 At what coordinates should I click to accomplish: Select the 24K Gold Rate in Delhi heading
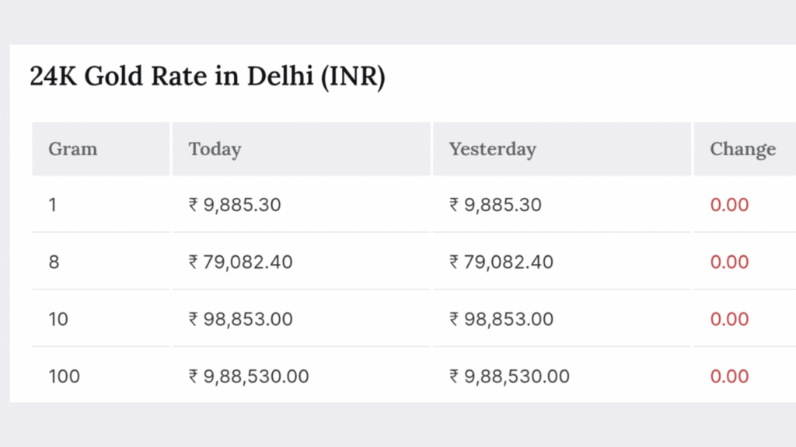[208, 77]
